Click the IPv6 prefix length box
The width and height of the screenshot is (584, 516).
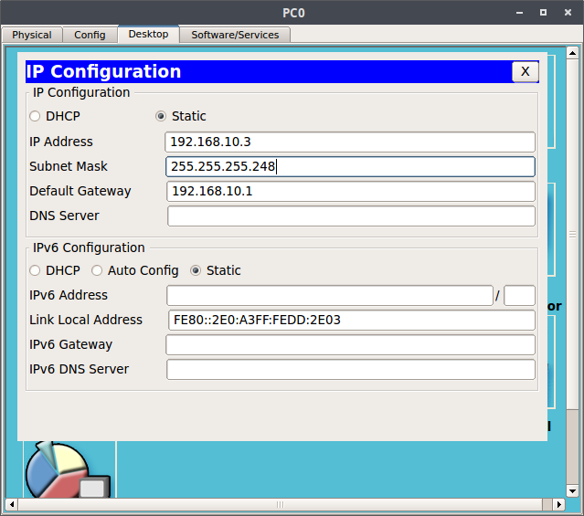[519, 296]
